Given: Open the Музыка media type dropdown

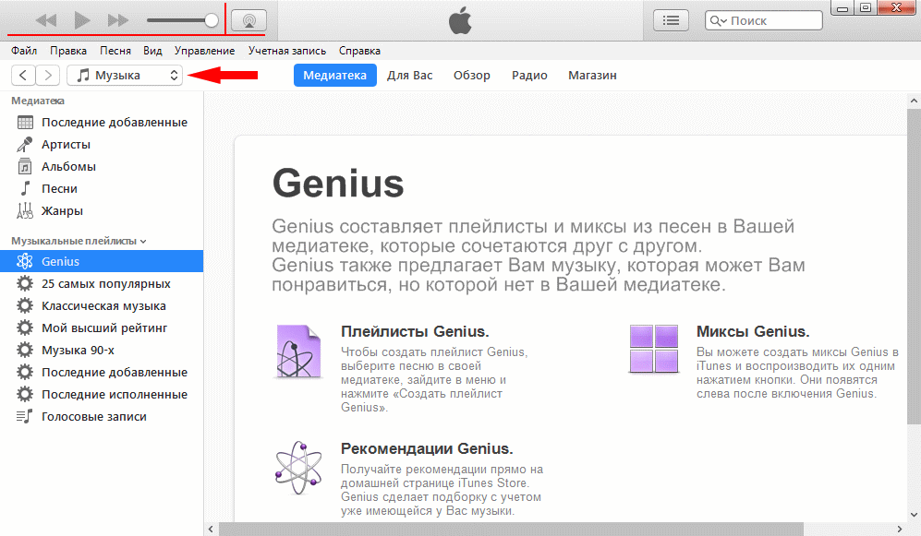Looking at the screenshot, I should coord(125,75).
